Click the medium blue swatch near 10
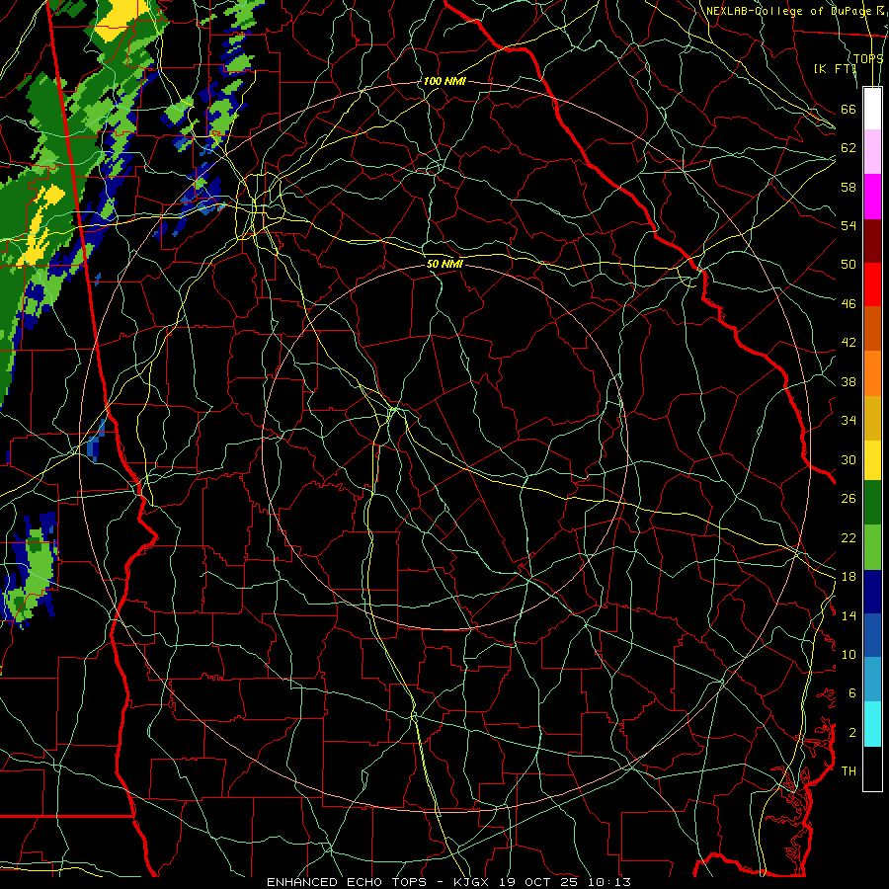This screenshot has width=889, height=889. click(872, 635)
